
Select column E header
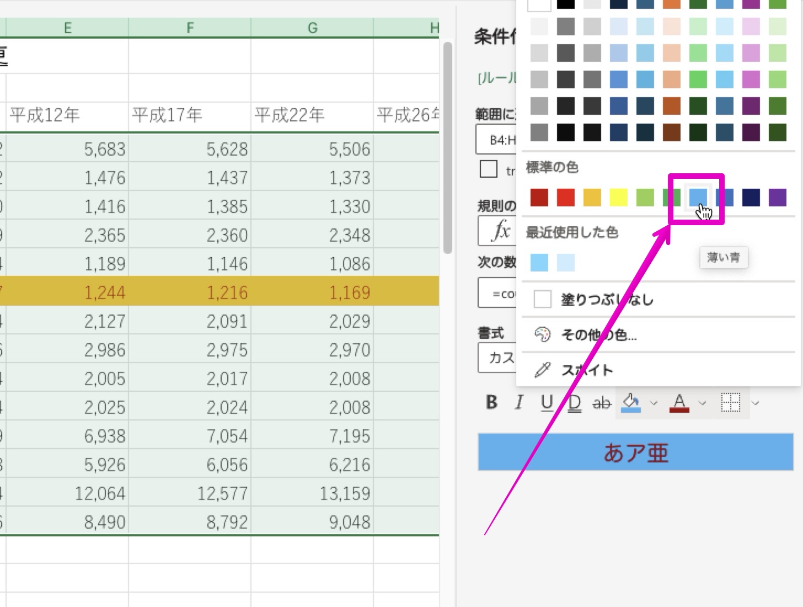tap(67, 28)
